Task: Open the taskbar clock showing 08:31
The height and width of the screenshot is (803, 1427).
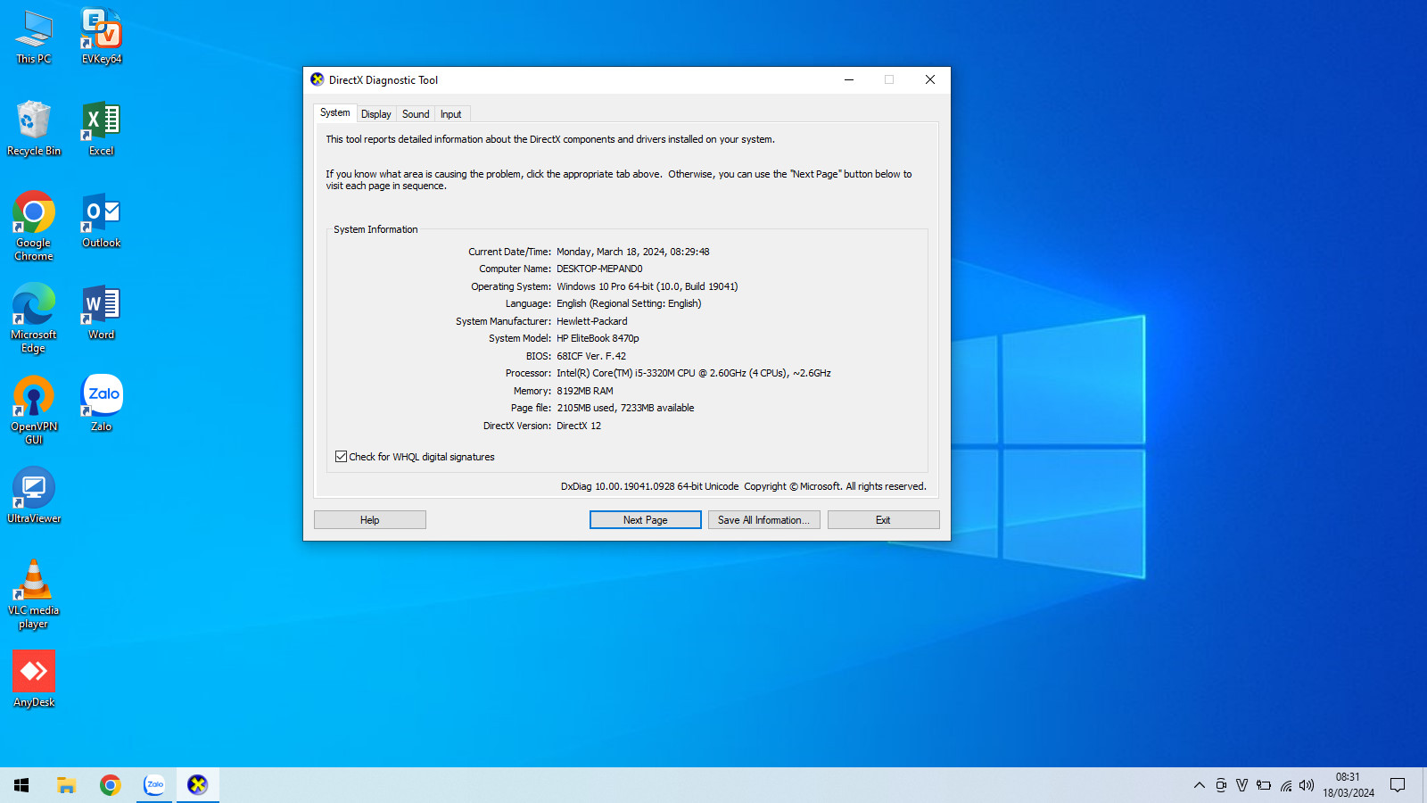Action: [1349, 785]
